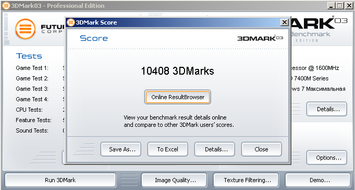355x190 pixels.
Task: Select the 'Game Test 3:' label
Action: (32, 89)
